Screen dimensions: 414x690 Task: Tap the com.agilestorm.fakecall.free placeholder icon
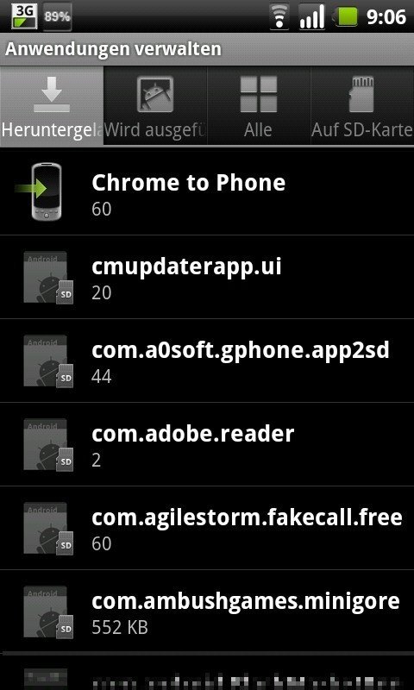click(x=48, y=528)
